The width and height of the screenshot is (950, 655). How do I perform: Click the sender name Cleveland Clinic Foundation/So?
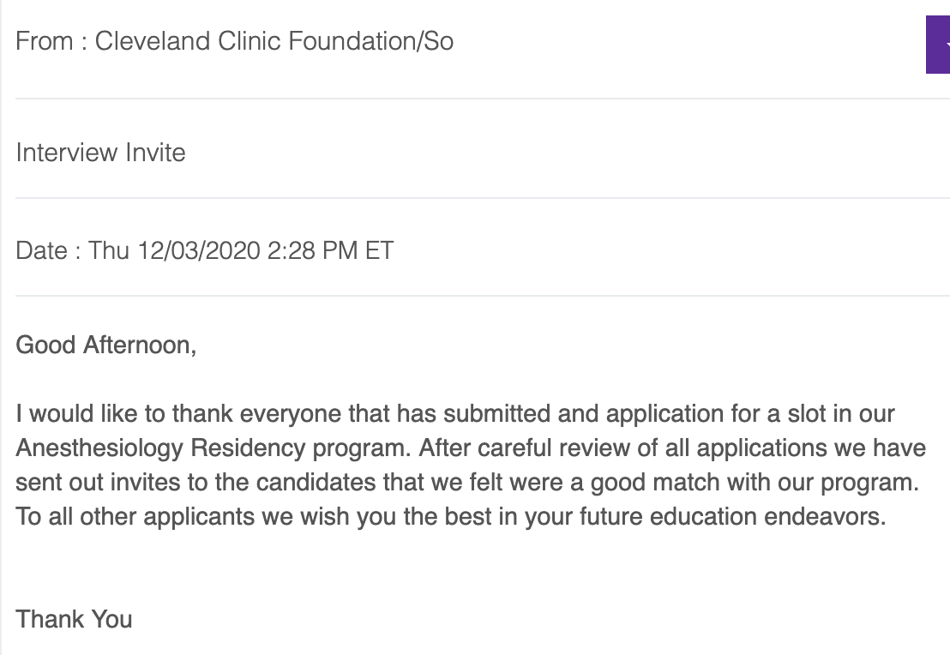[x=274, y=41]
